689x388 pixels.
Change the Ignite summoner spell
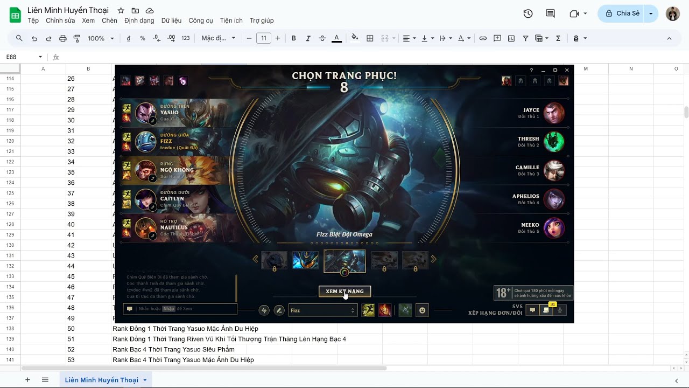click(x=385, y=310)
